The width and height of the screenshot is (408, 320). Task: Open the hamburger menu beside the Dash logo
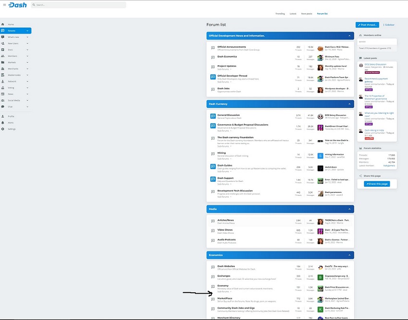click(4, 5)
